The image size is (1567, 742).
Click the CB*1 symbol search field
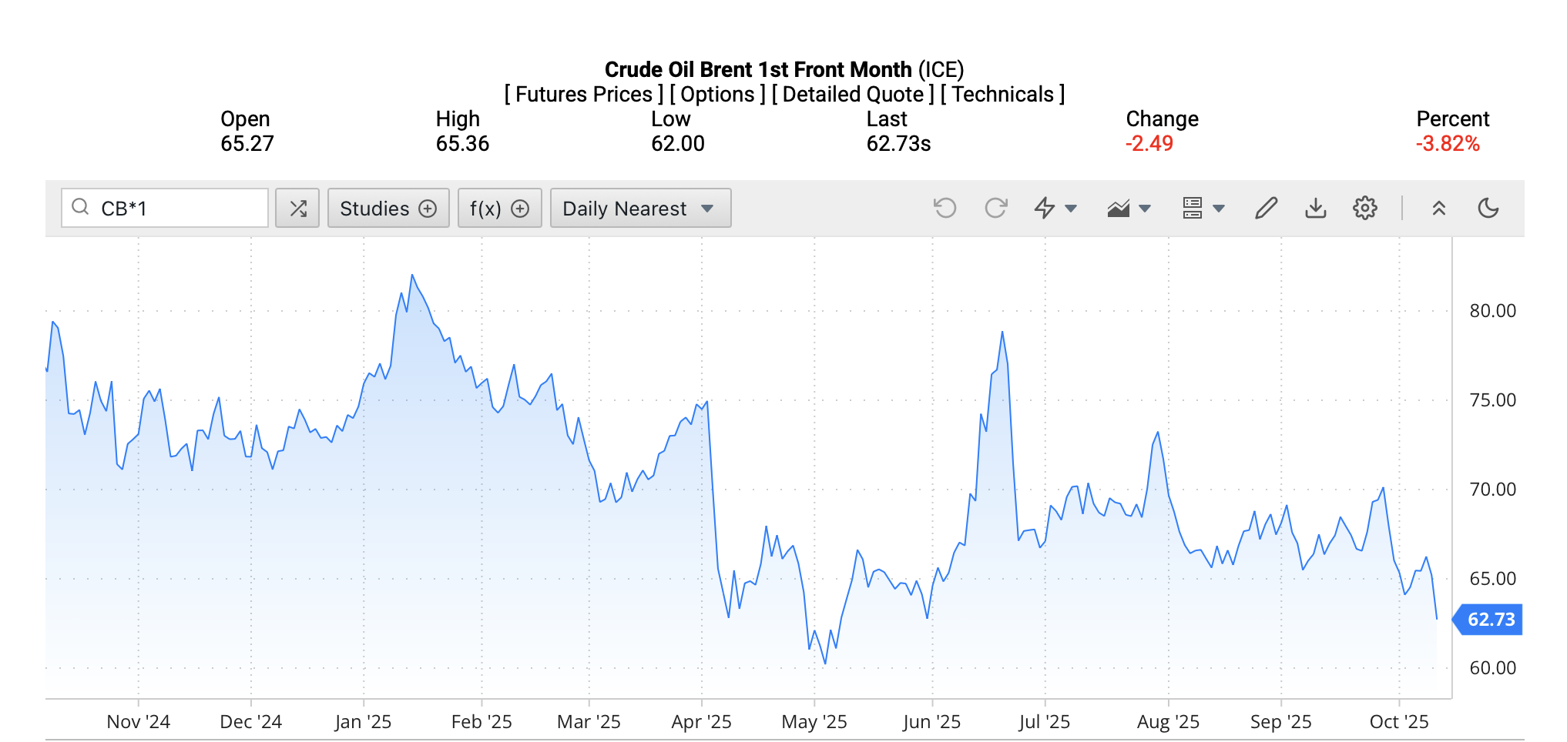(x=177, y=208)
